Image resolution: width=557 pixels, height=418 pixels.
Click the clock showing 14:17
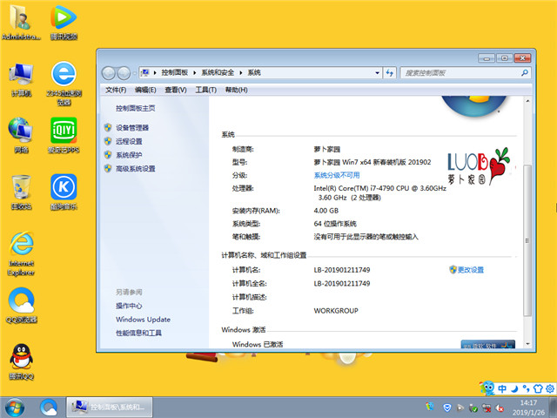[528, 402]
